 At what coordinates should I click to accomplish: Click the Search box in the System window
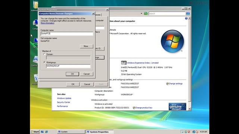coord(167,14)
